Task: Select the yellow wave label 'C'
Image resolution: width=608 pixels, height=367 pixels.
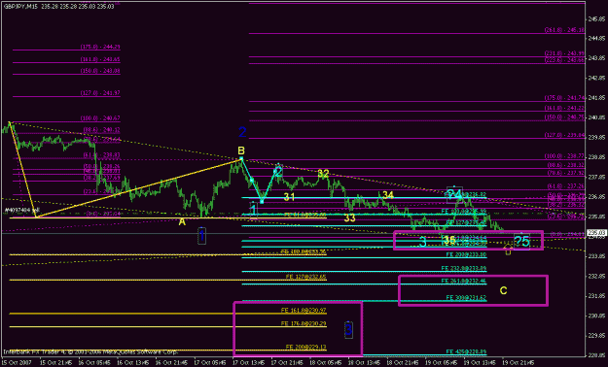Action: point(503,290)
